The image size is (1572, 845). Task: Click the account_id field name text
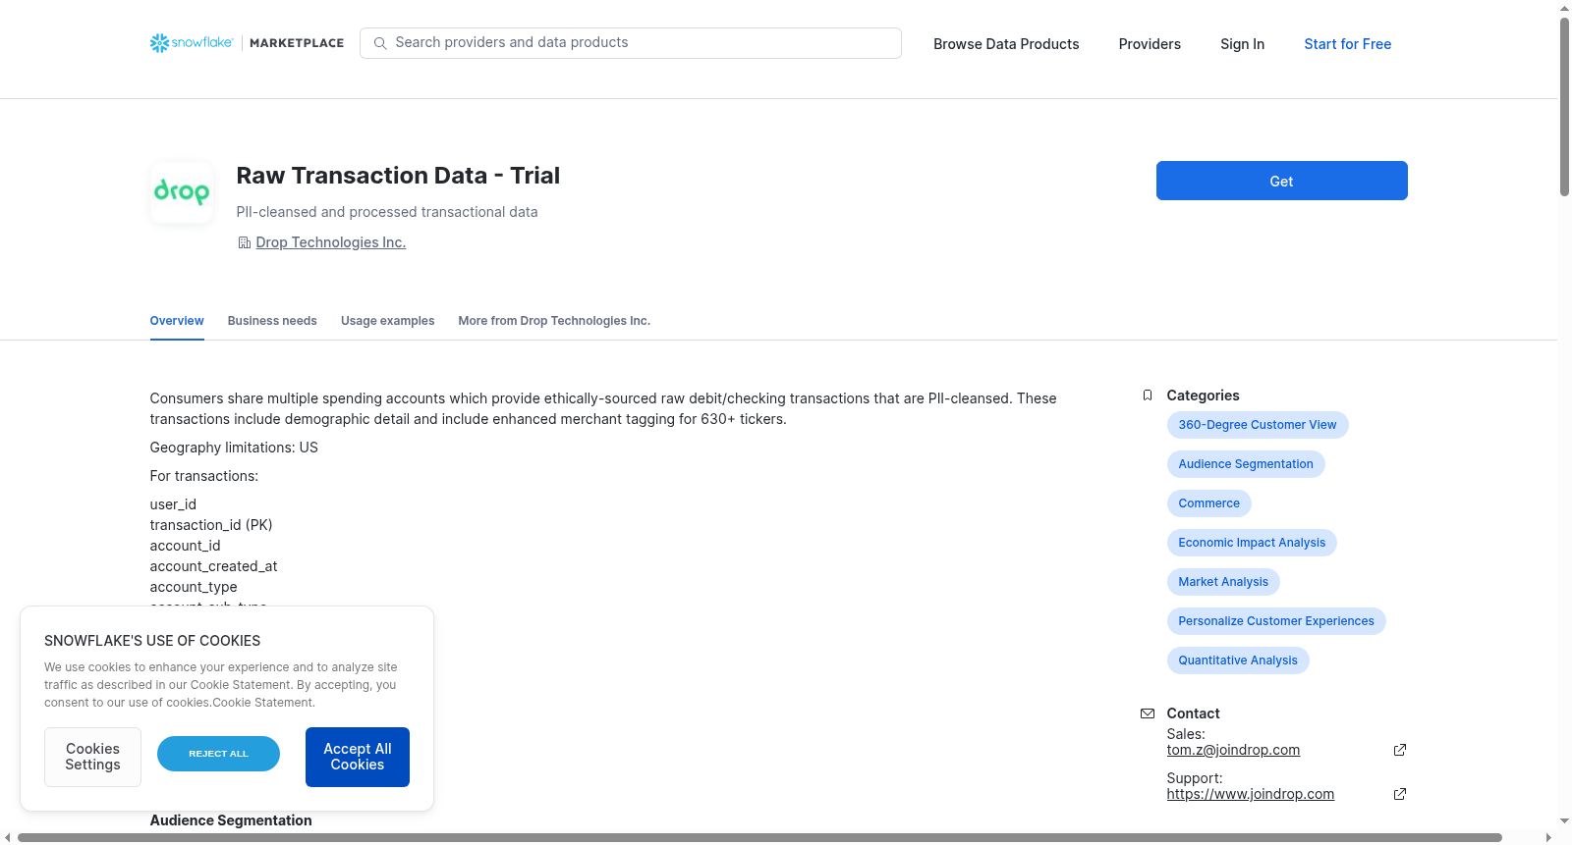click(185, 546)
